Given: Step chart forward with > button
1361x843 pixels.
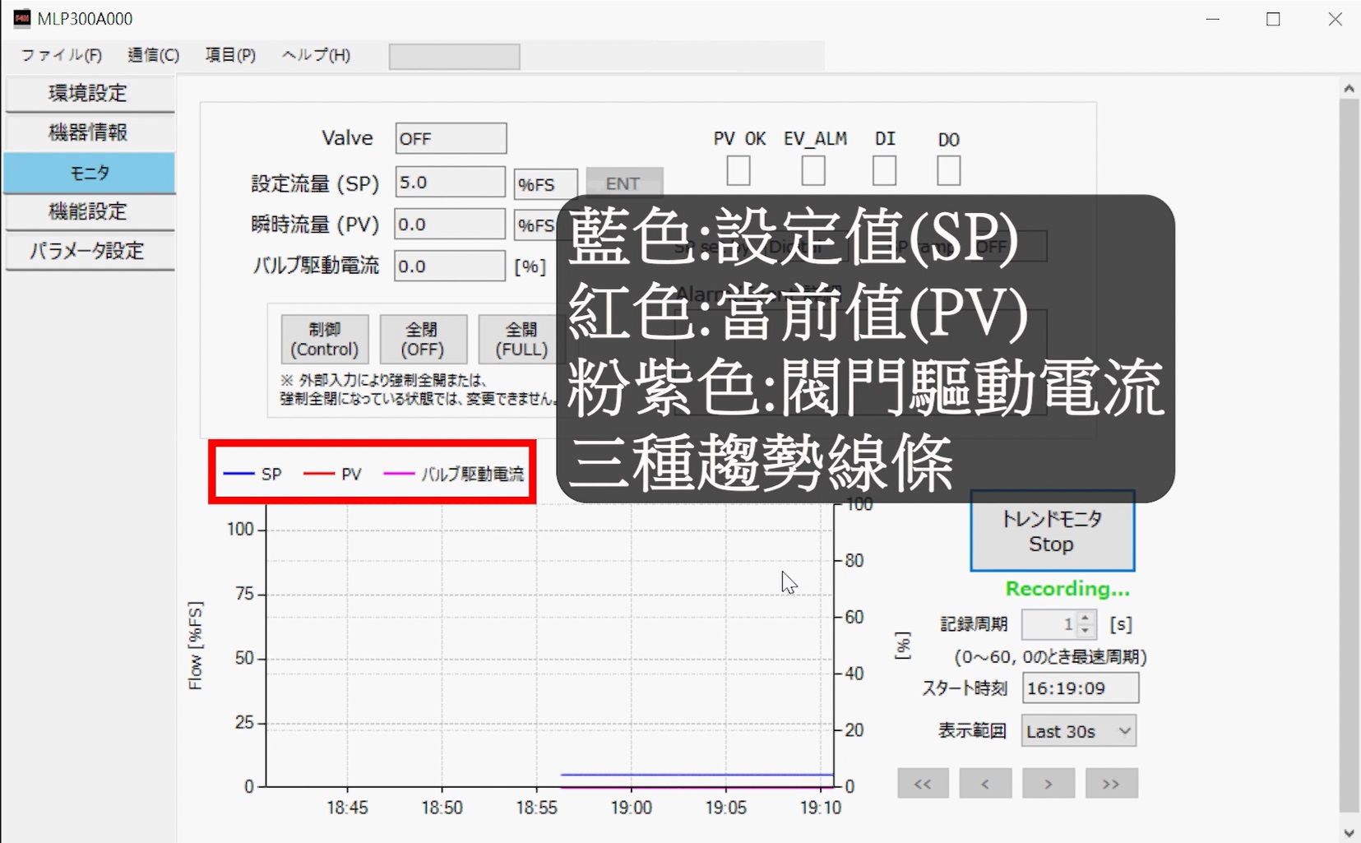Looking at the screenshot, I should click(x=1048, y=784).
